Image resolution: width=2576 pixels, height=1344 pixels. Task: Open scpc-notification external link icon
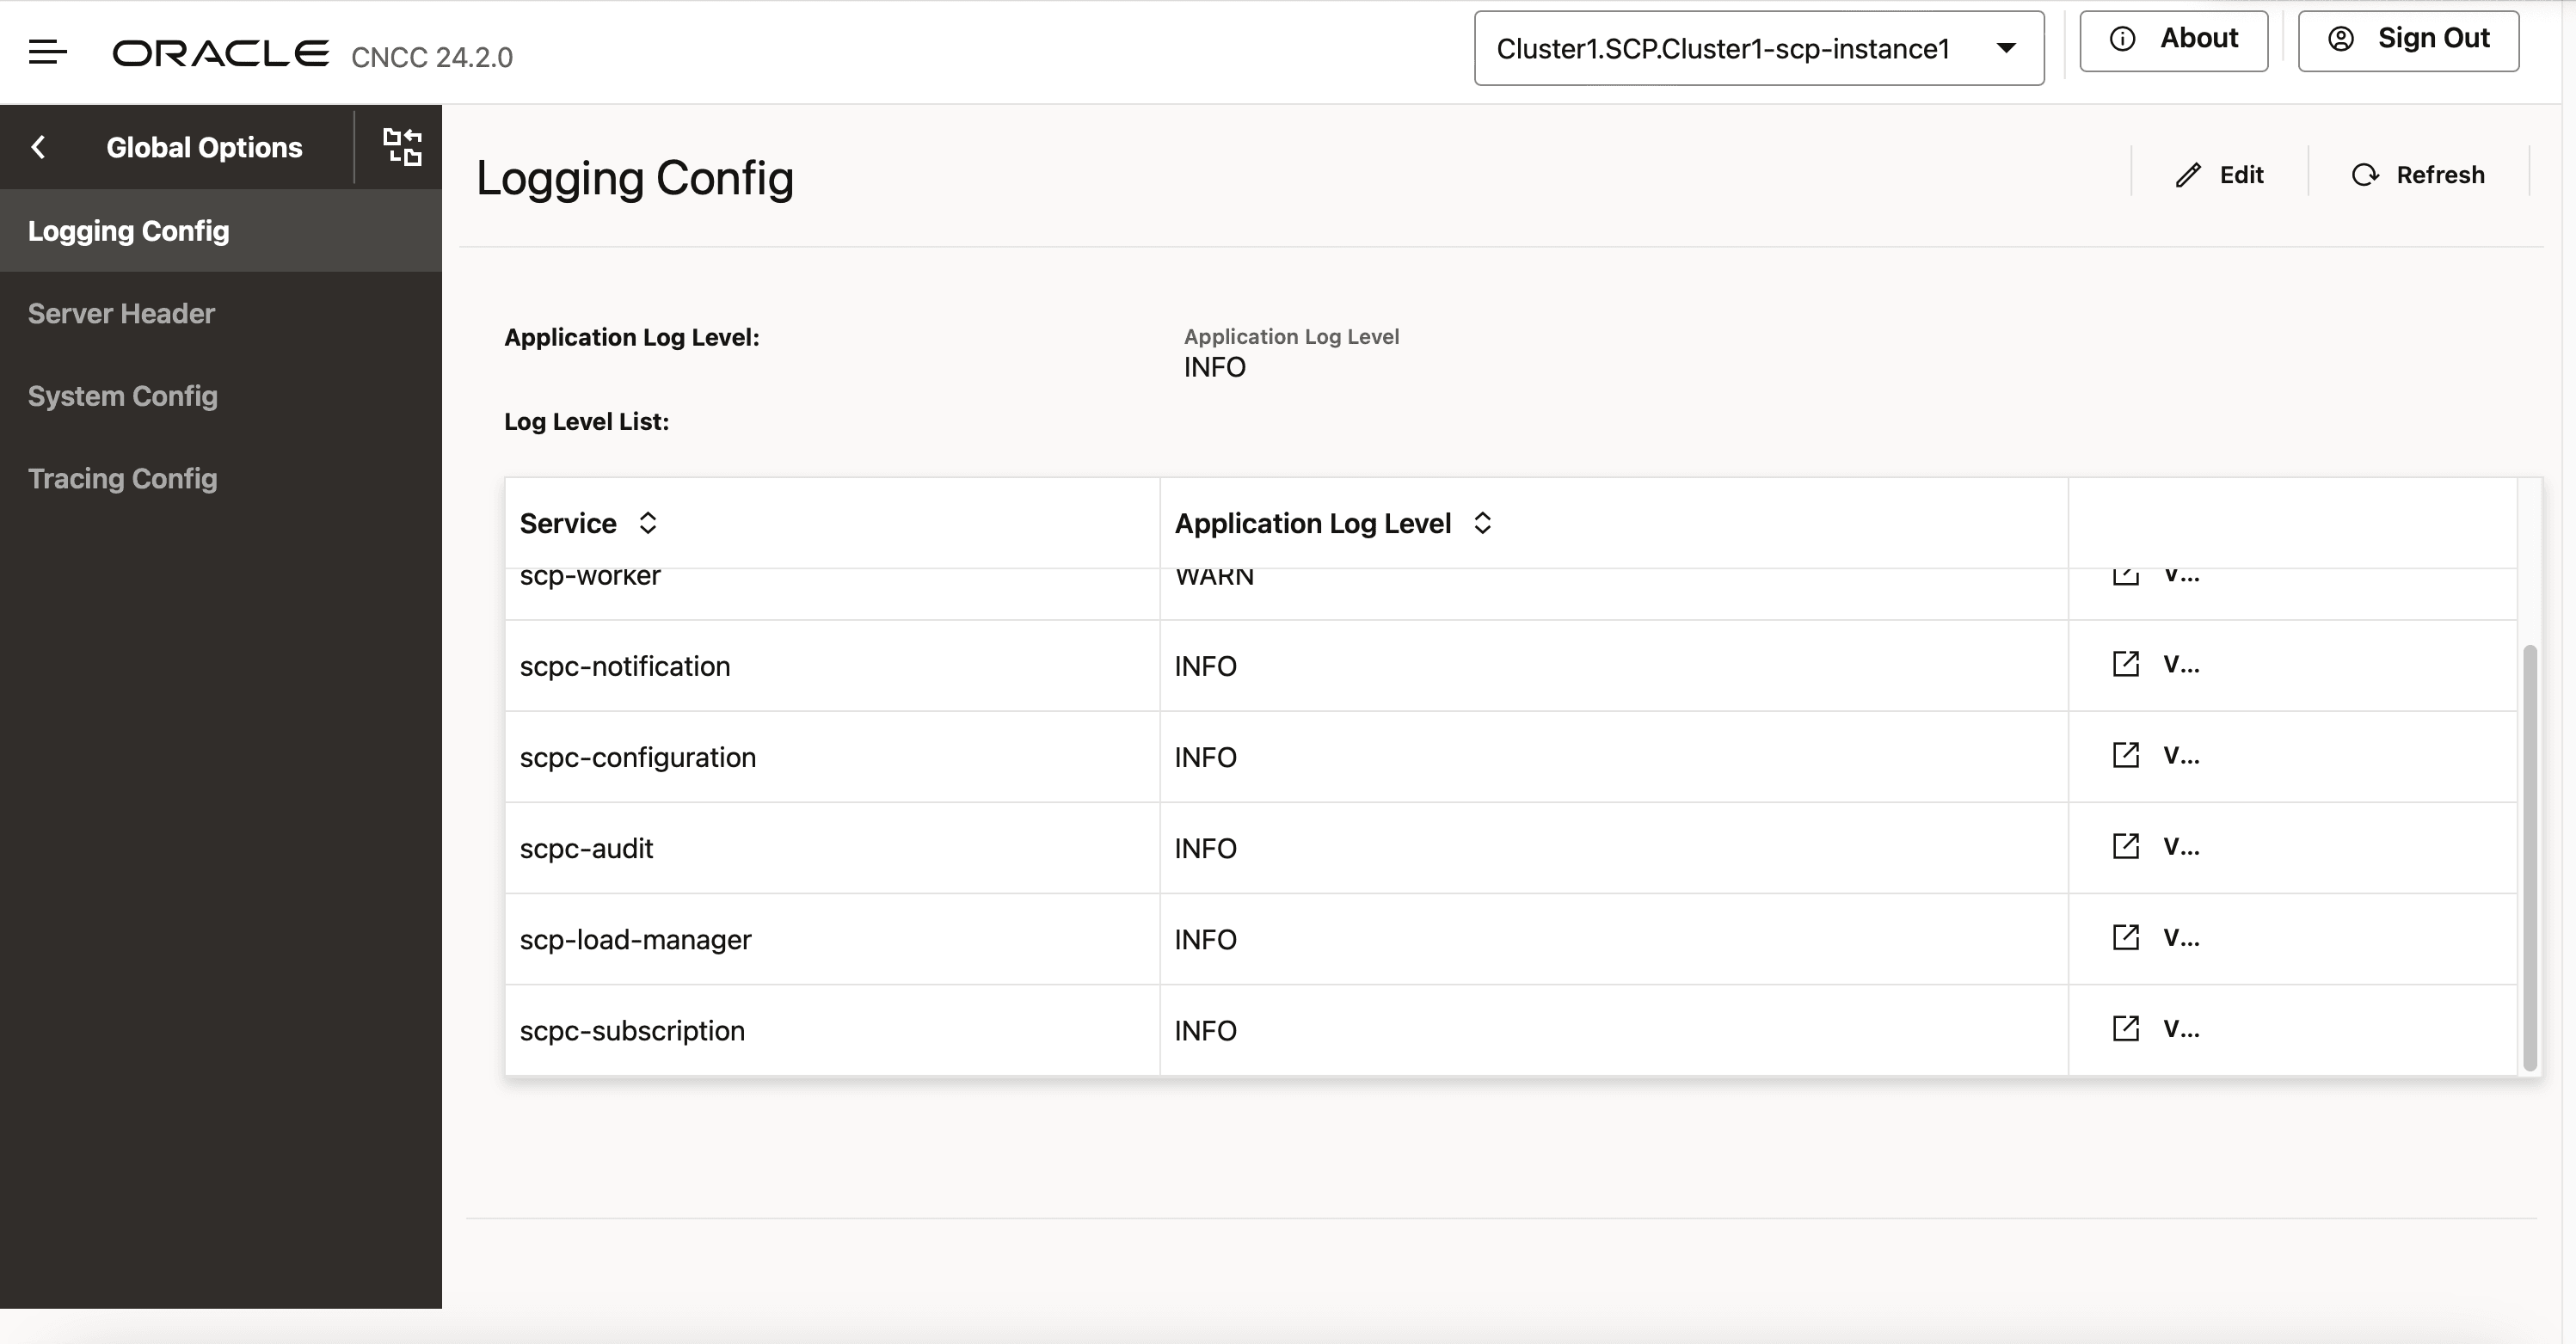[x=2126, y=663]
